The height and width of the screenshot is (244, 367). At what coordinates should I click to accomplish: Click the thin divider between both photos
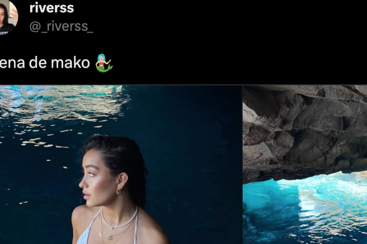(x=242, y=165)
